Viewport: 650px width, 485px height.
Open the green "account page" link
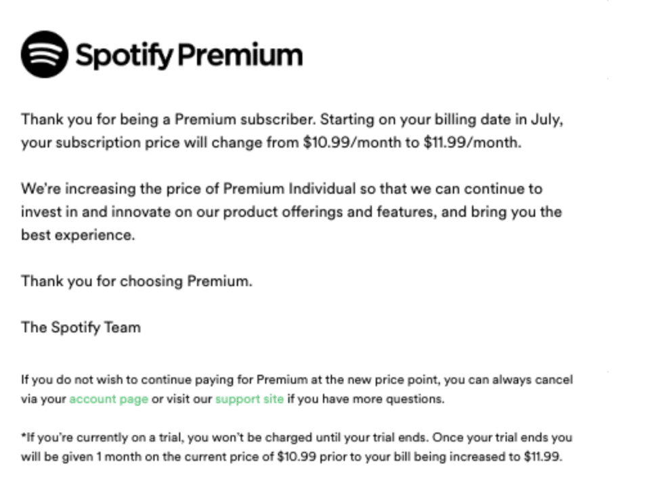[x=108, y=399]
